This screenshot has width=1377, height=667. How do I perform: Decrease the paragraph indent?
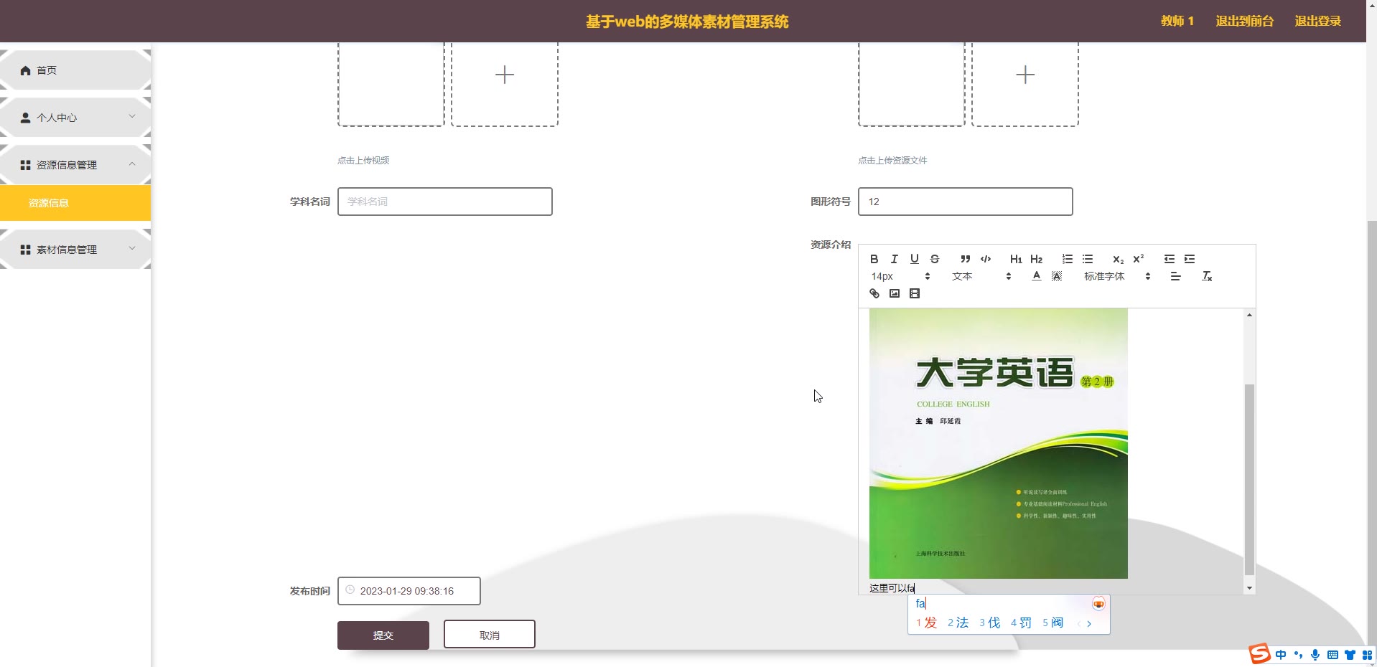[1170, 259]
